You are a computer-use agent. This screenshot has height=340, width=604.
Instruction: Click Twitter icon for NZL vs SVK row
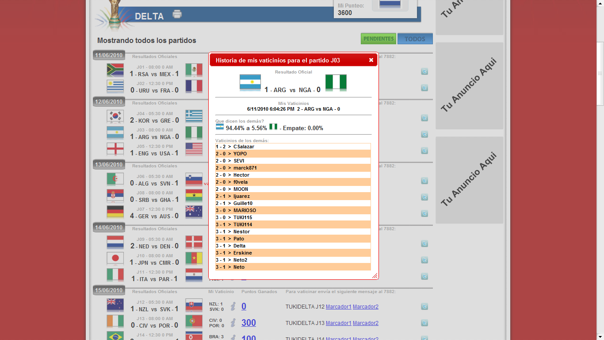pyautogui.click(x=424, y=306)
